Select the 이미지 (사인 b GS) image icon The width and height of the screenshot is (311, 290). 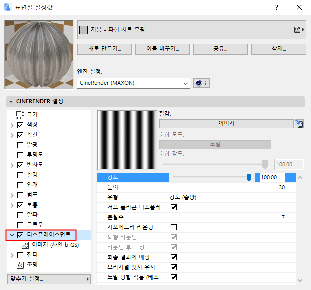(25, 245)
